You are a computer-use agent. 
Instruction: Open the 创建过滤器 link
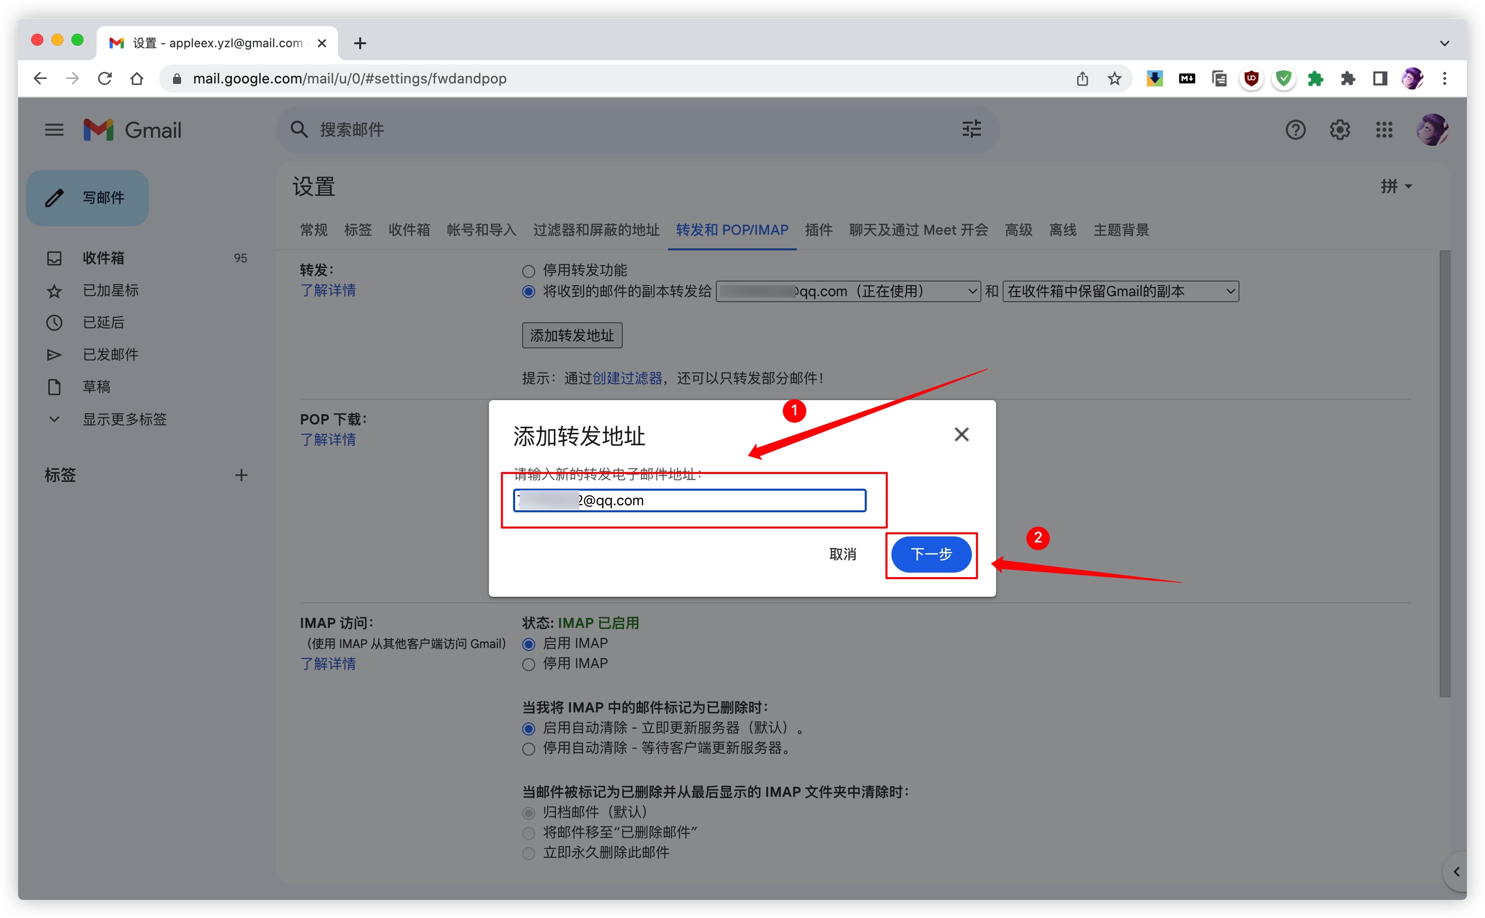(x=627, y=378)
